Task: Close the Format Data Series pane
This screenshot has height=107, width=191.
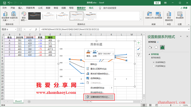Action: (187, 36)
